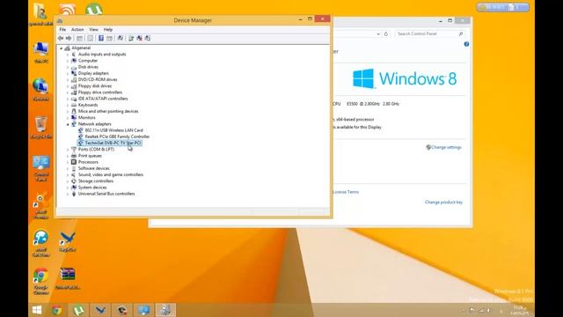Click the Uninstall device toolbar icon with red X
563x317 pixels.
pos(139,38)
